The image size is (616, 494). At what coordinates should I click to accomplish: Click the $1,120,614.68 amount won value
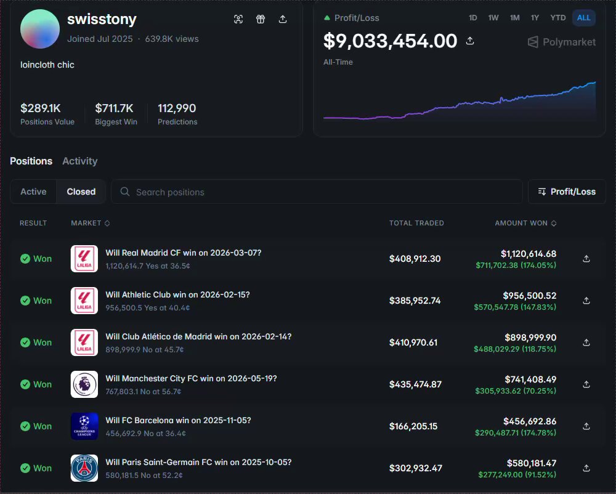(529, 254)
